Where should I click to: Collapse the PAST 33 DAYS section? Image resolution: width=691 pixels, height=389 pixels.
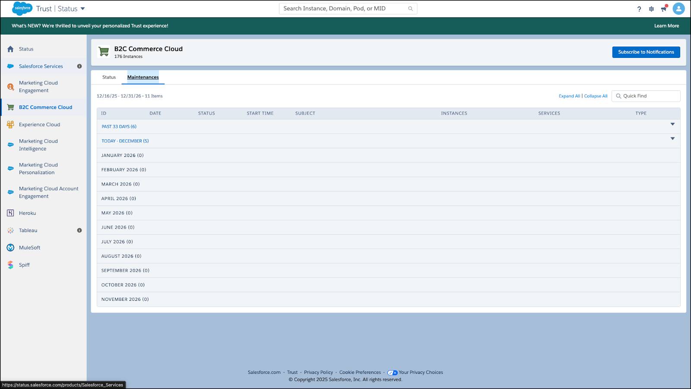coord(672,124)
